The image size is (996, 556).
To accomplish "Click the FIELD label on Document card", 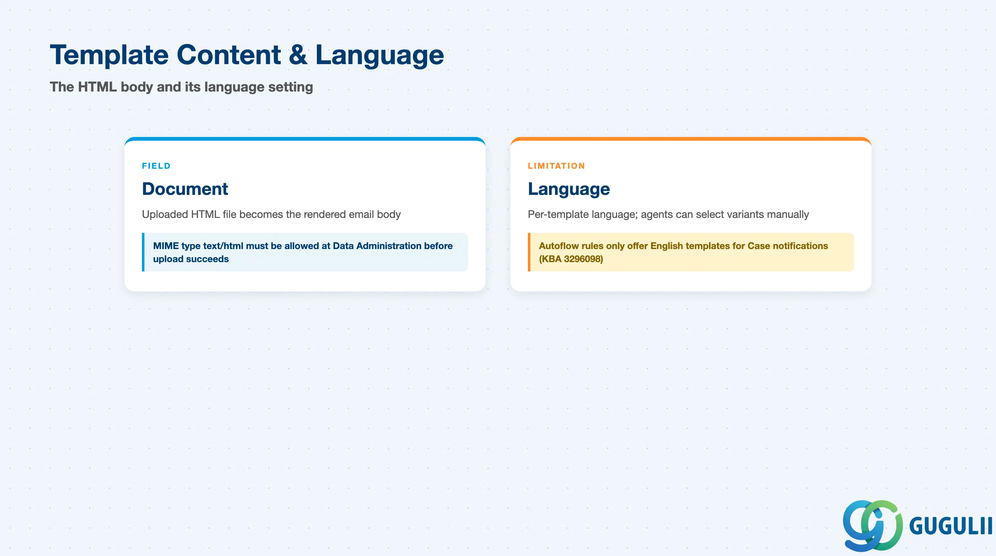I will click(x=156, y=166).
